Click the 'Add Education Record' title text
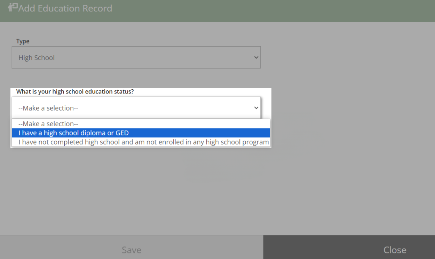The image size is (435, 259). (65, 8)
